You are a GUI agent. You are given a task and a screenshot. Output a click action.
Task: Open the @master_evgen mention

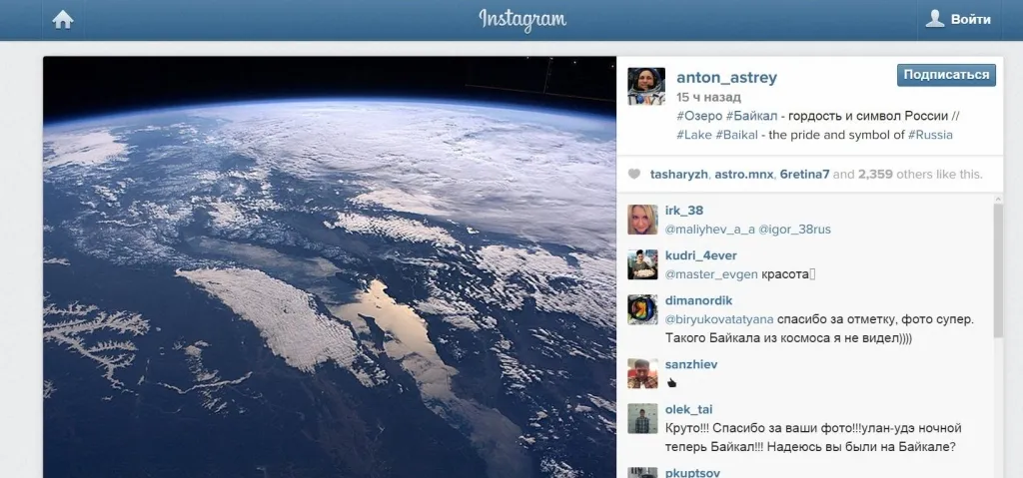[710, 274]
